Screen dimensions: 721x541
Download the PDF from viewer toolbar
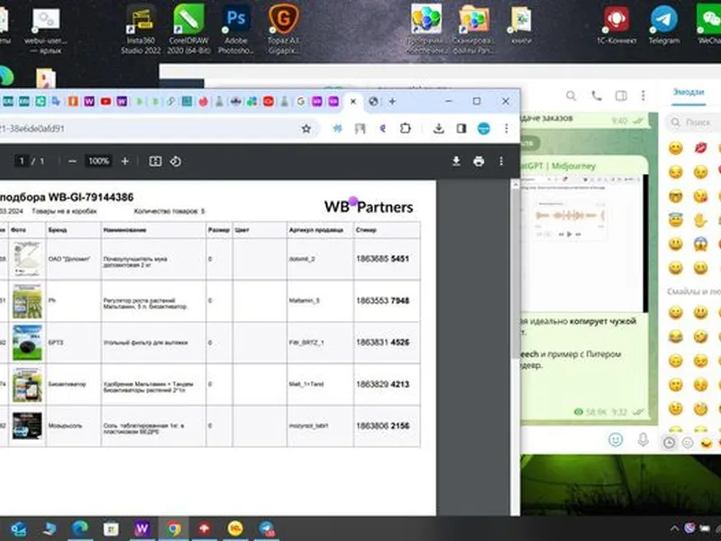point(456,161)
